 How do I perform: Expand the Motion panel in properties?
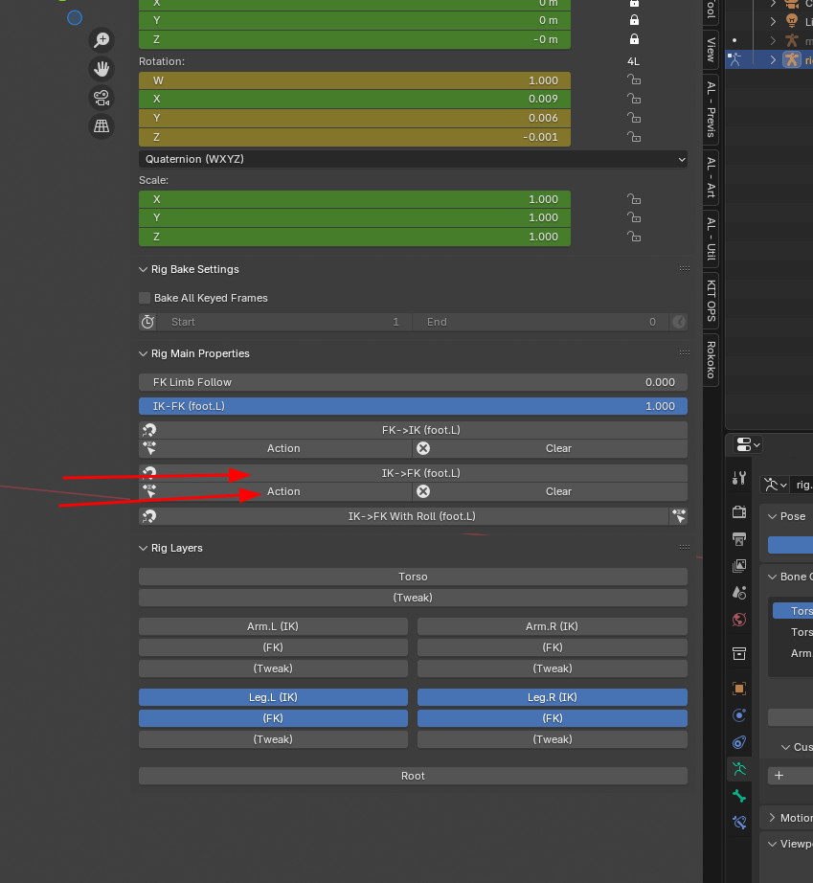point(773,818)
